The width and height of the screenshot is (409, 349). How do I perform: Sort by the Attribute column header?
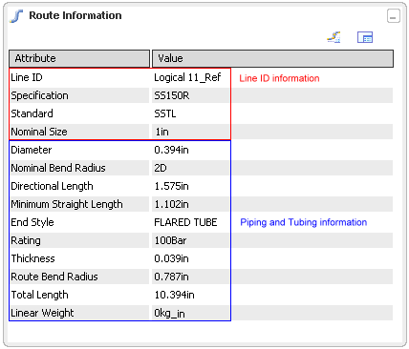(x=79, y=58)
